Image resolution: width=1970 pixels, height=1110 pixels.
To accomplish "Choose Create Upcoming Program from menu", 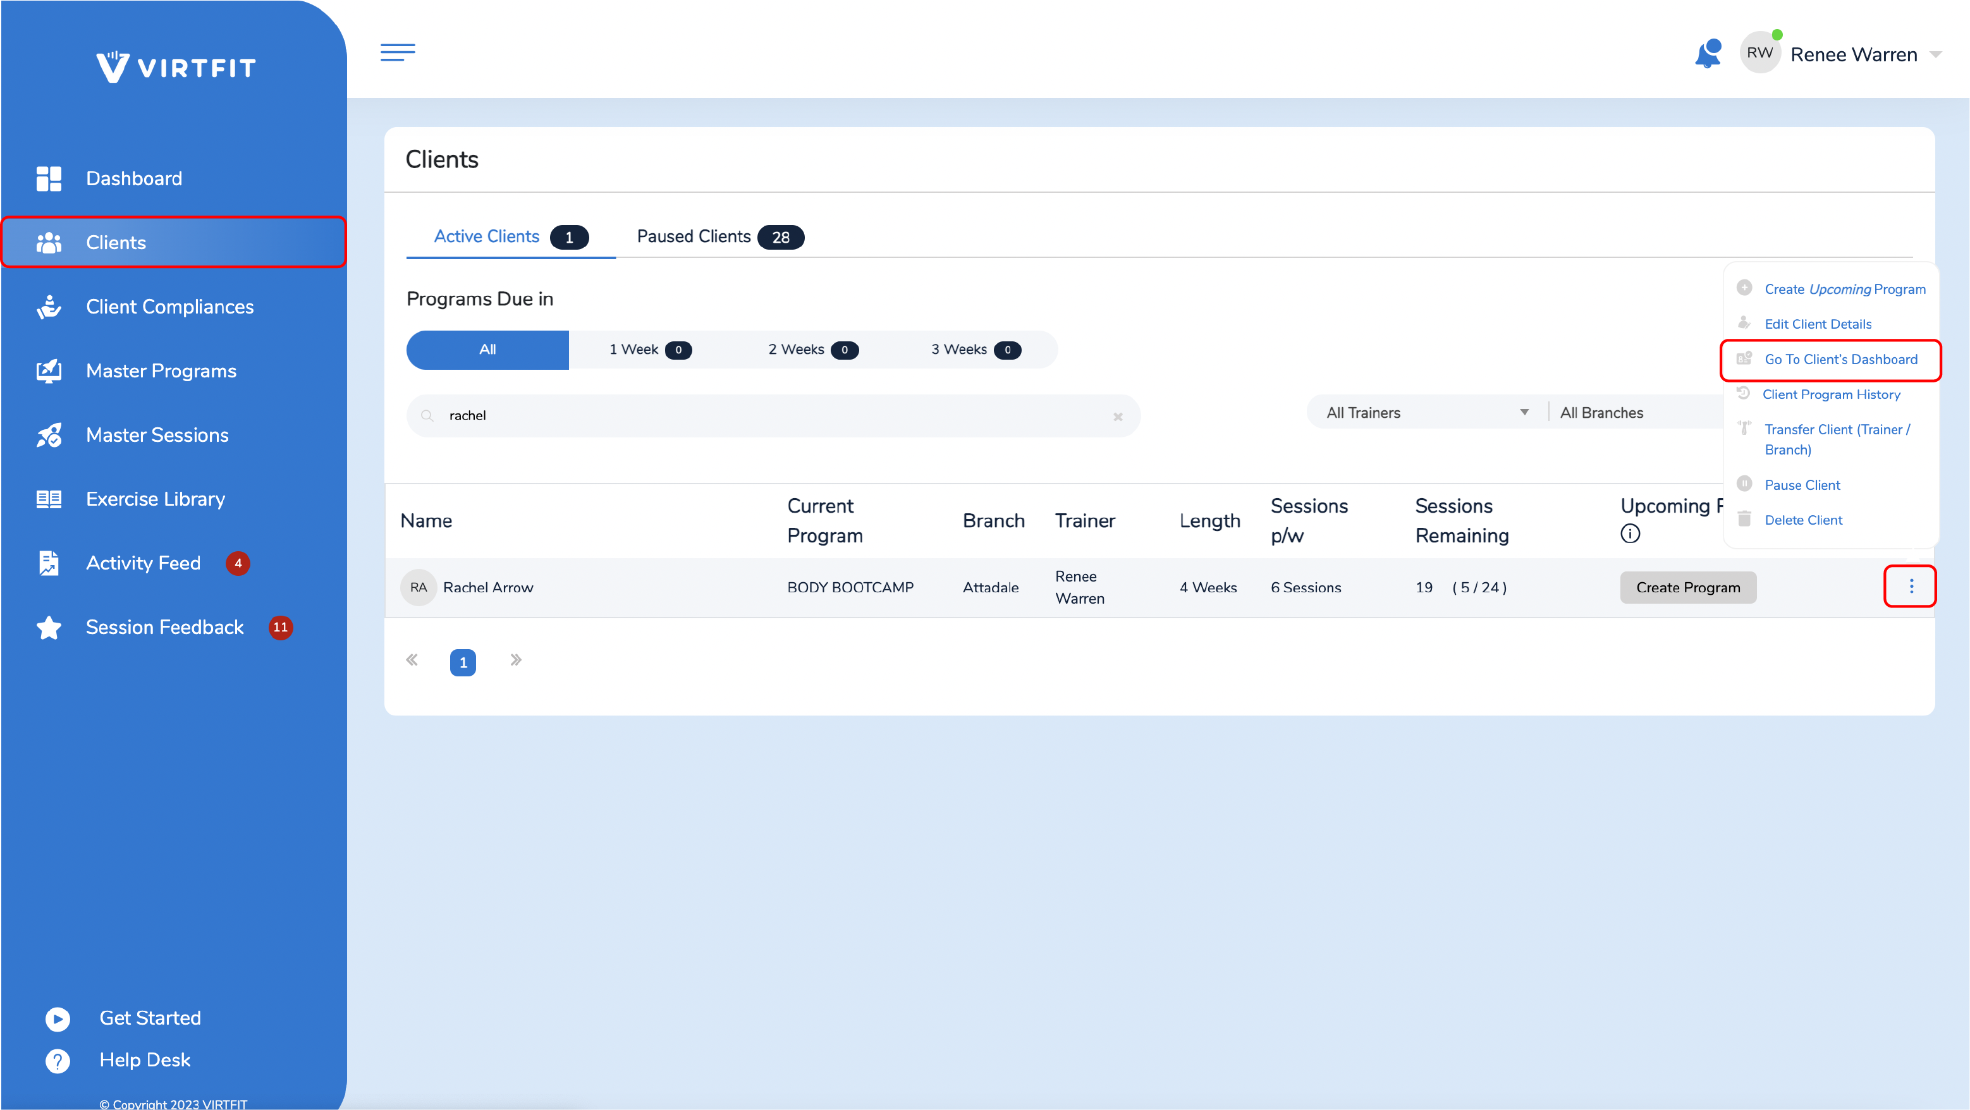I will [x=1845, y=289].
